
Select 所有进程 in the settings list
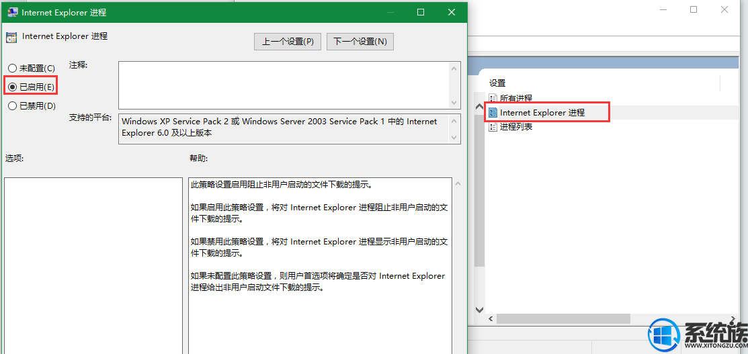[515, 98]
